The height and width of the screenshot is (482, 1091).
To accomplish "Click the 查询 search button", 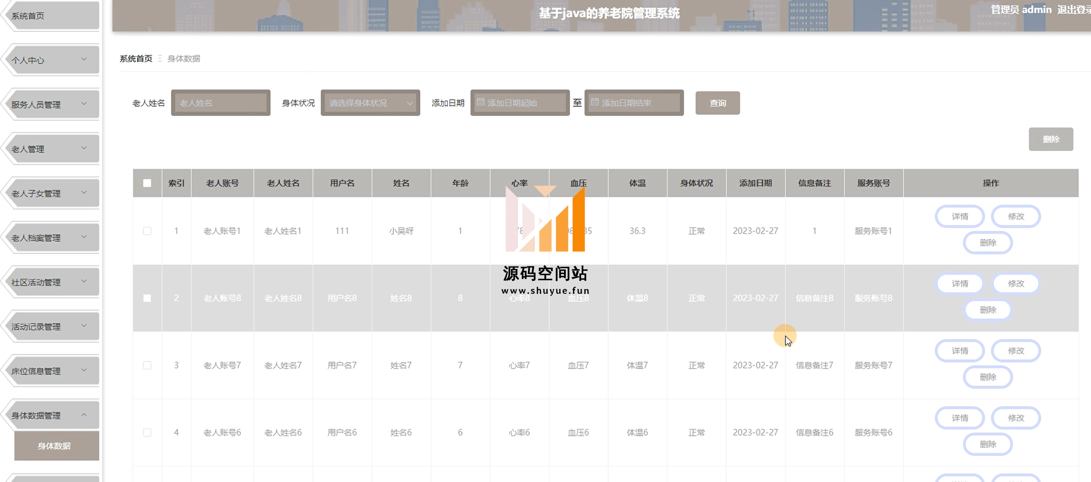I will pos(718,103).
